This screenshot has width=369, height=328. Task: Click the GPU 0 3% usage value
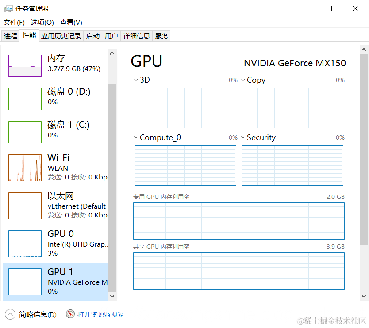53,253
